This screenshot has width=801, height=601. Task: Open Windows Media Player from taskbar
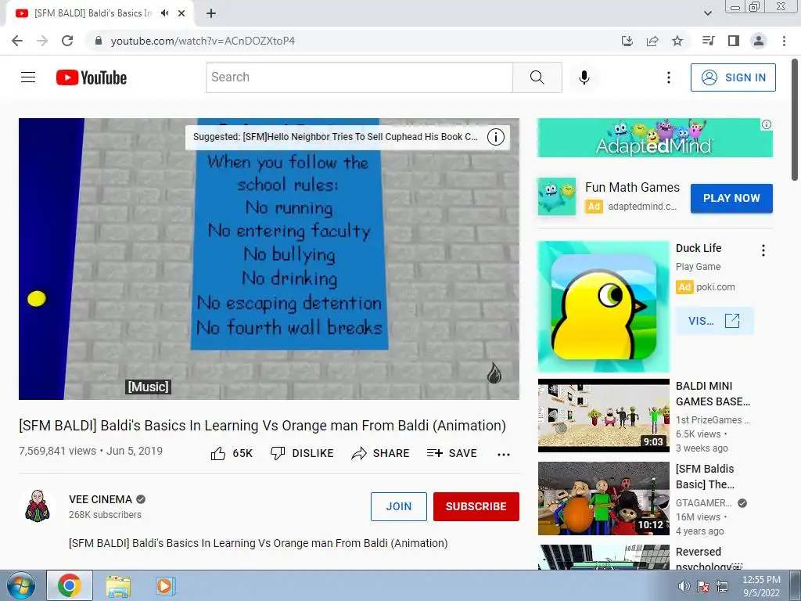click(x=165, y=585)
